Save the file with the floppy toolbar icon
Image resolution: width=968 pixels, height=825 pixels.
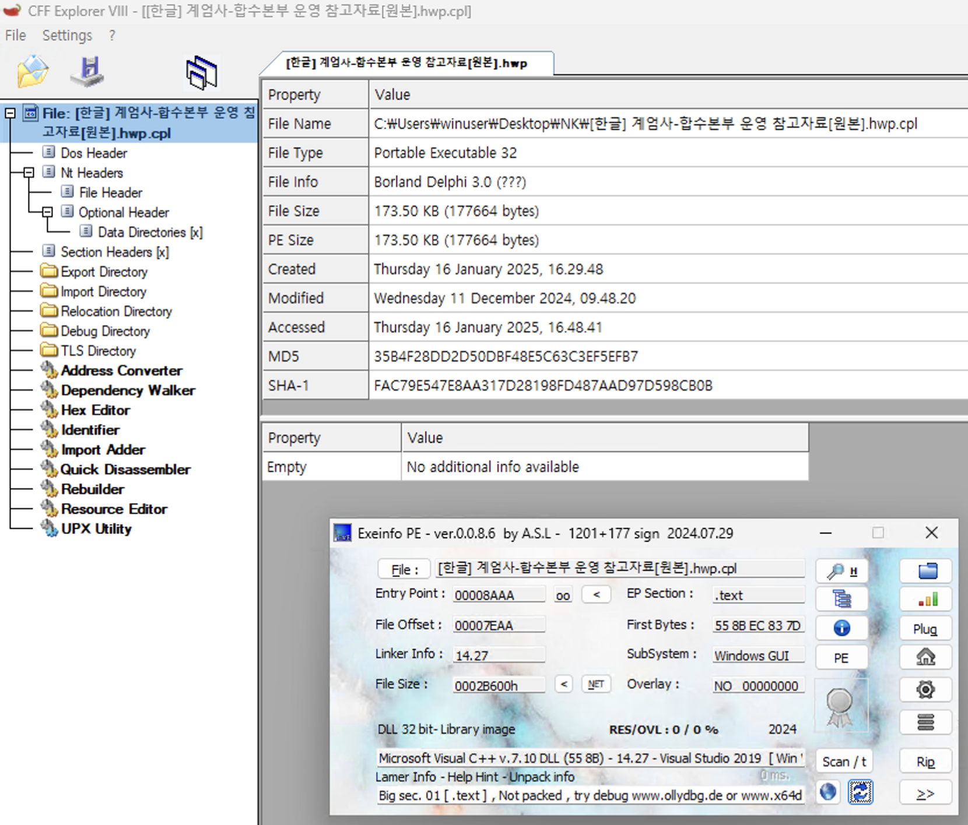[x=87, y=72]
